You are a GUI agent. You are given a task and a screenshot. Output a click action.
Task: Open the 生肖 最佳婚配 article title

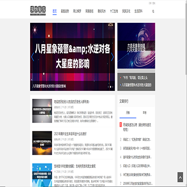coord(75,166)
